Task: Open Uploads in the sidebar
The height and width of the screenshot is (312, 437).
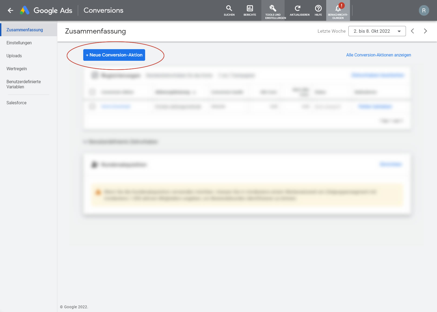Action: pyautogui.click(x=14, y=56)
